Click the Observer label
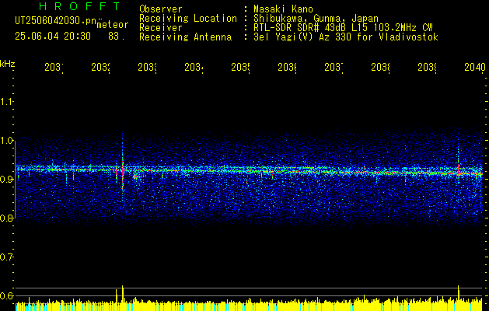This screenshot has height=311, width=489. 161,9
